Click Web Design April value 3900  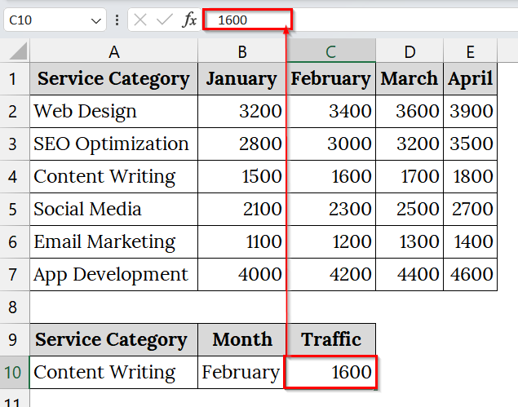[x=470, y=111]
